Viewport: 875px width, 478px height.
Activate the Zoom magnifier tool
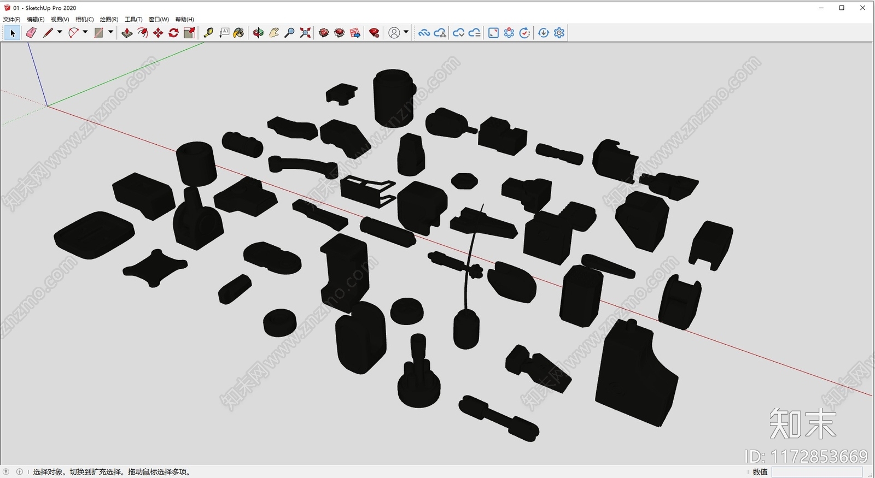click(x=289, y=33)
